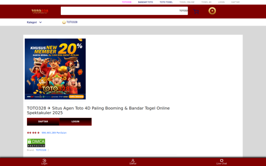
Task: Click the dark red LOGIN button
Action: coord(75,122)
